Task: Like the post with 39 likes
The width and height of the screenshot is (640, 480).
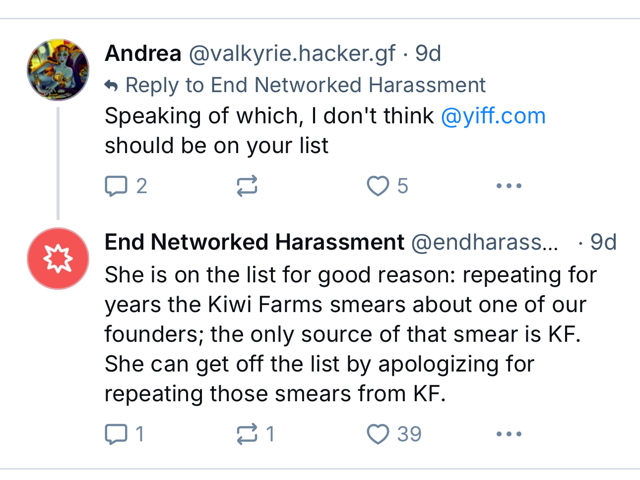Action: [378, 434]
